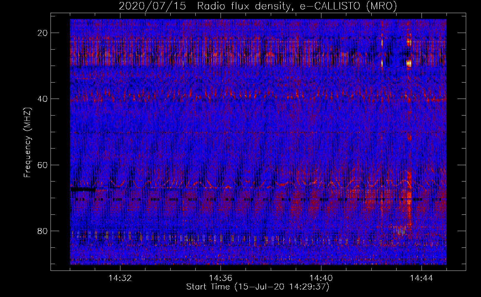Click the 14:32 time tick label
This screenshot has width=481, height=297.
point(120,278)
